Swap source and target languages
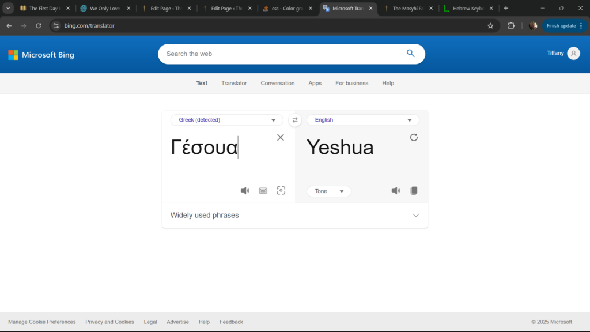The height and width of the screenshot is (332, 590). [x=295, y=120]
